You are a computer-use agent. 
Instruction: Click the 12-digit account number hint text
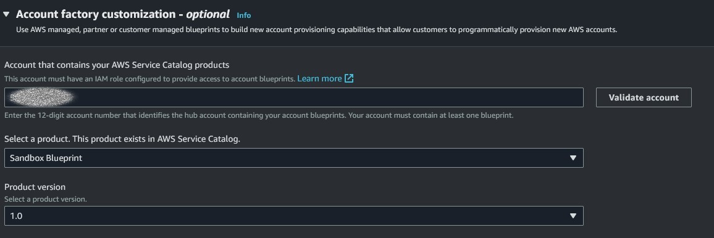(x=259, y=115)
